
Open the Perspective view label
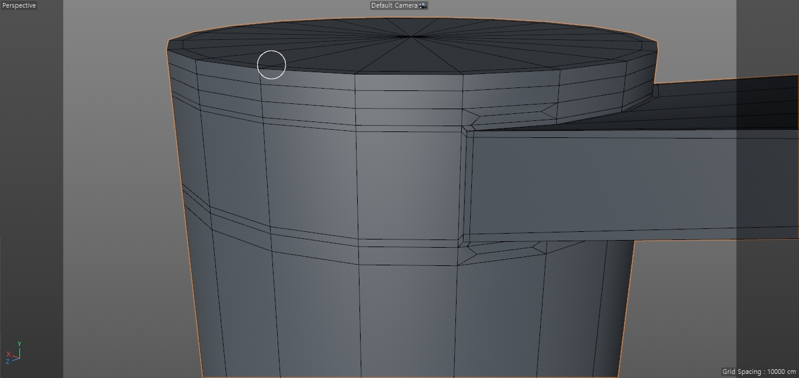(19, 5)
